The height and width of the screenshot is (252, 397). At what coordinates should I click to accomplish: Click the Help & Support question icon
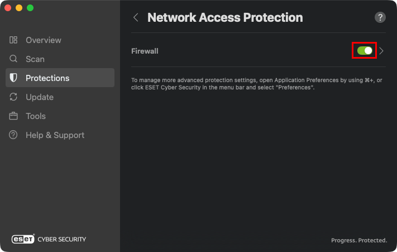(13, 135)
